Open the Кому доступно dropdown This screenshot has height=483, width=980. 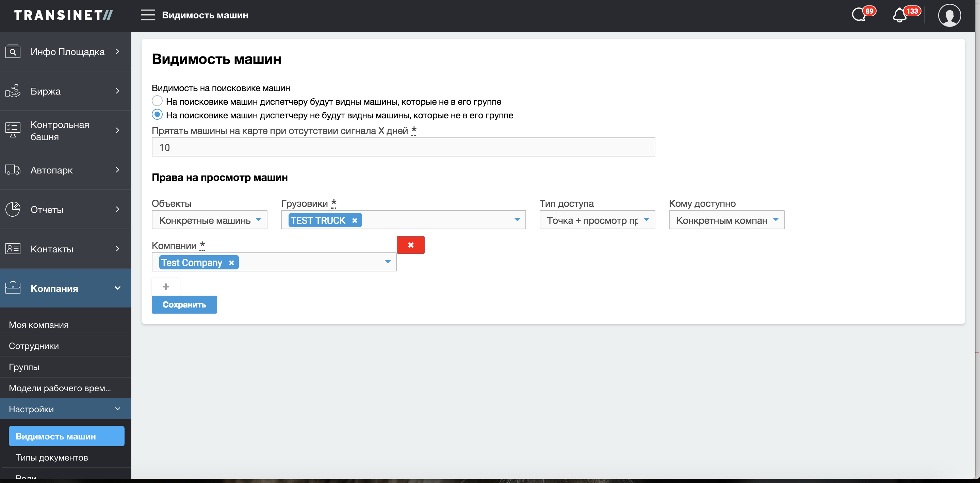726,220
